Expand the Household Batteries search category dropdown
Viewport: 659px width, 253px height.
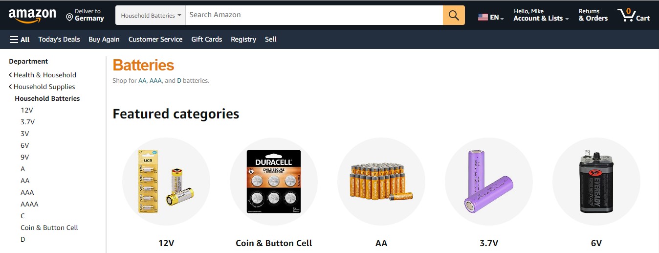point(151,15)
